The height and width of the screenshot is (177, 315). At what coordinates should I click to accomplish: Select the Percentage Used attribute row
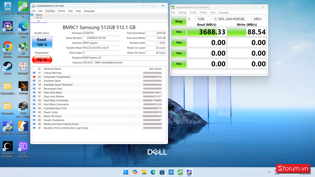coord(97,89)
